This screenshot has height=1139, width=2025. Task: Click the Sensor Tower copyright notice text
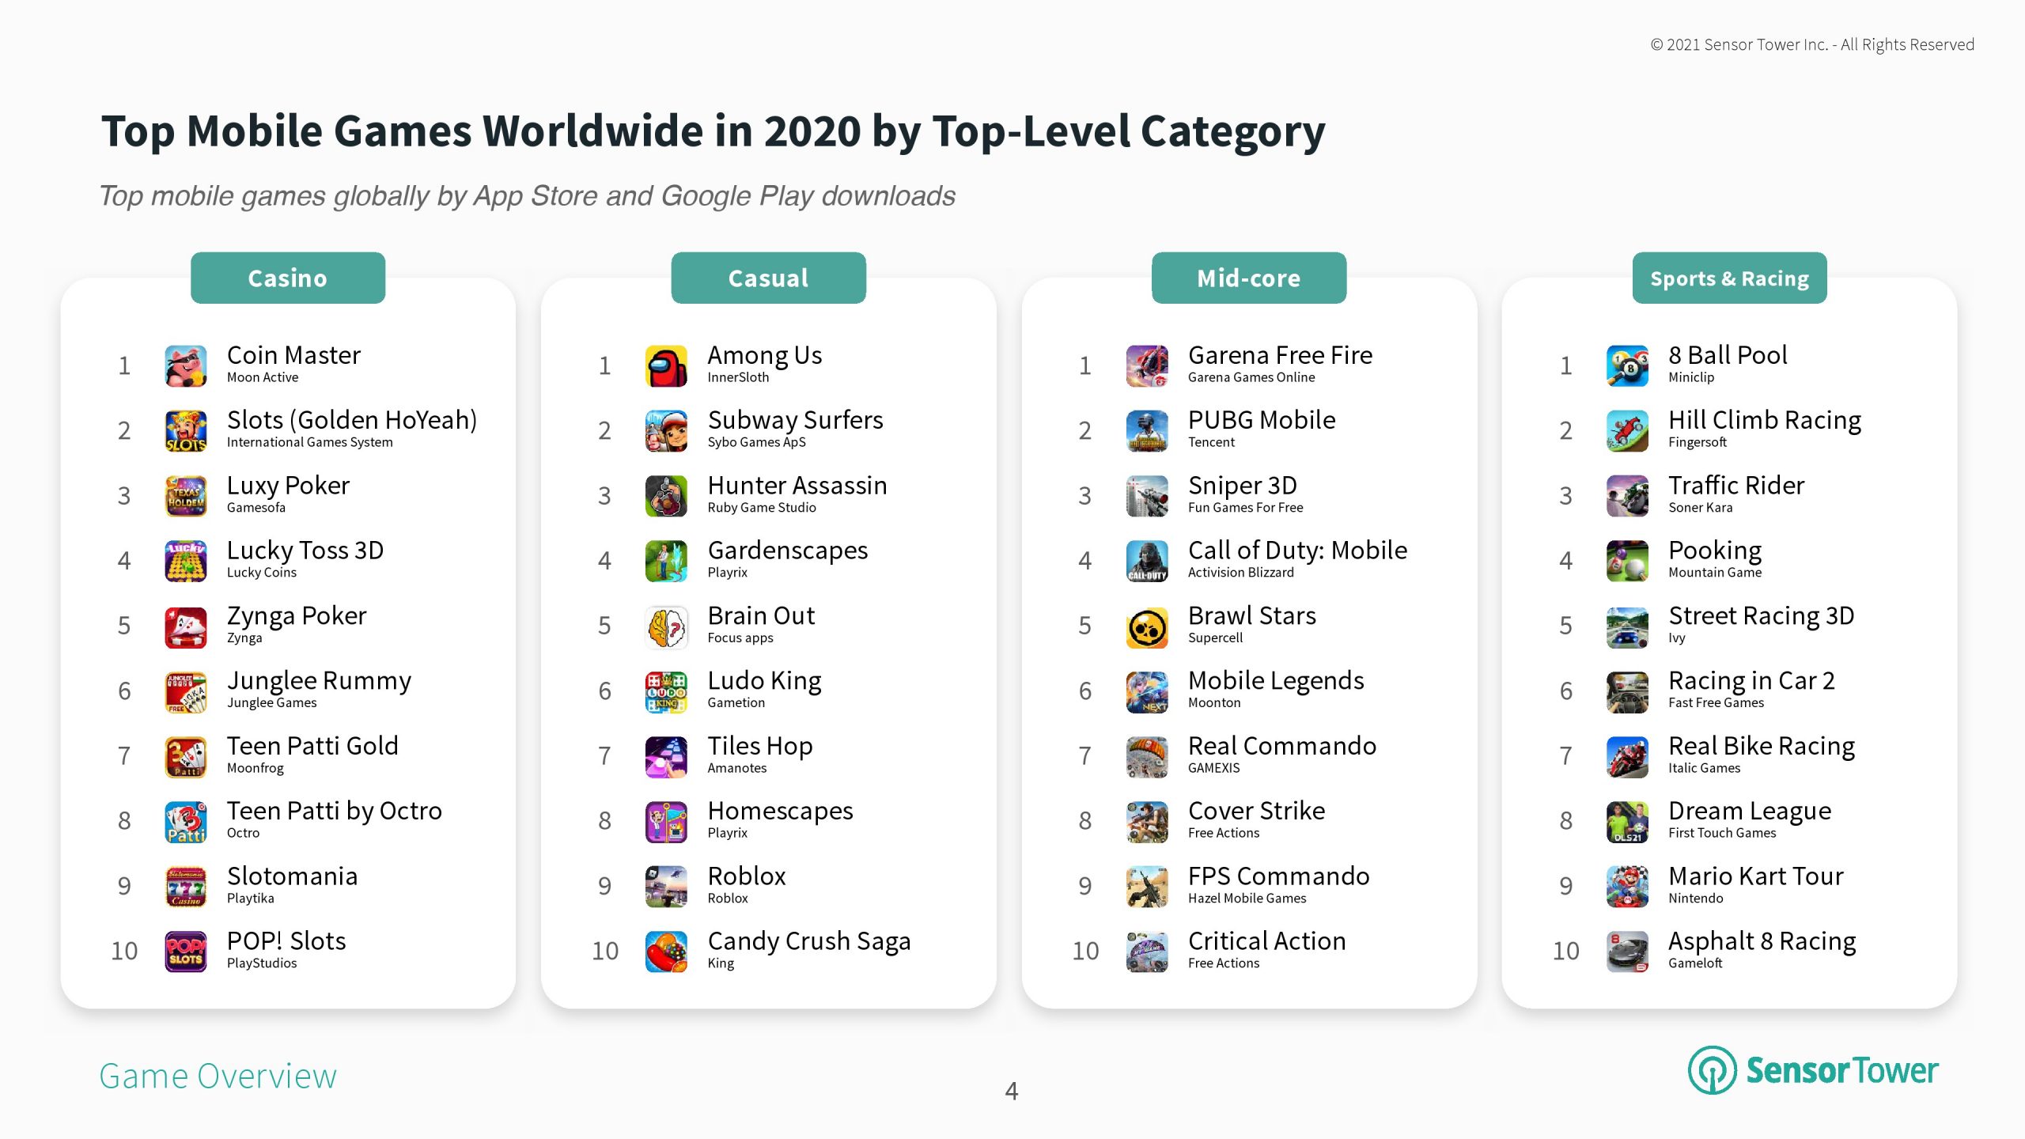pos(1811,45)
